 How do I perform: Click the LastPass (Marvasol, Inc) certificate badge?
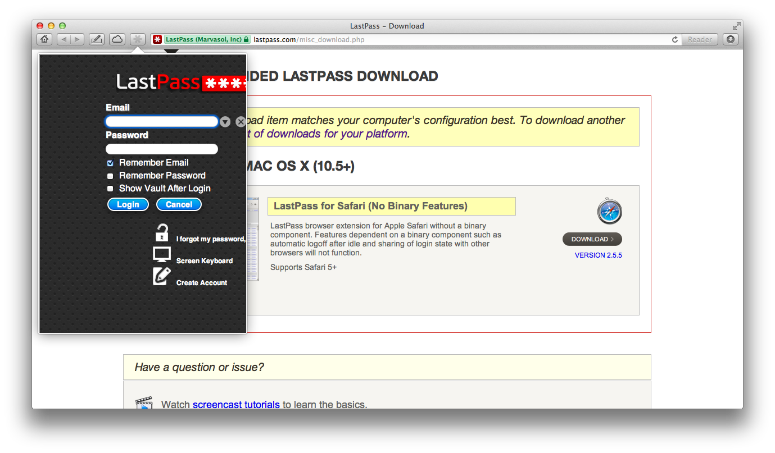pos(207,39)
